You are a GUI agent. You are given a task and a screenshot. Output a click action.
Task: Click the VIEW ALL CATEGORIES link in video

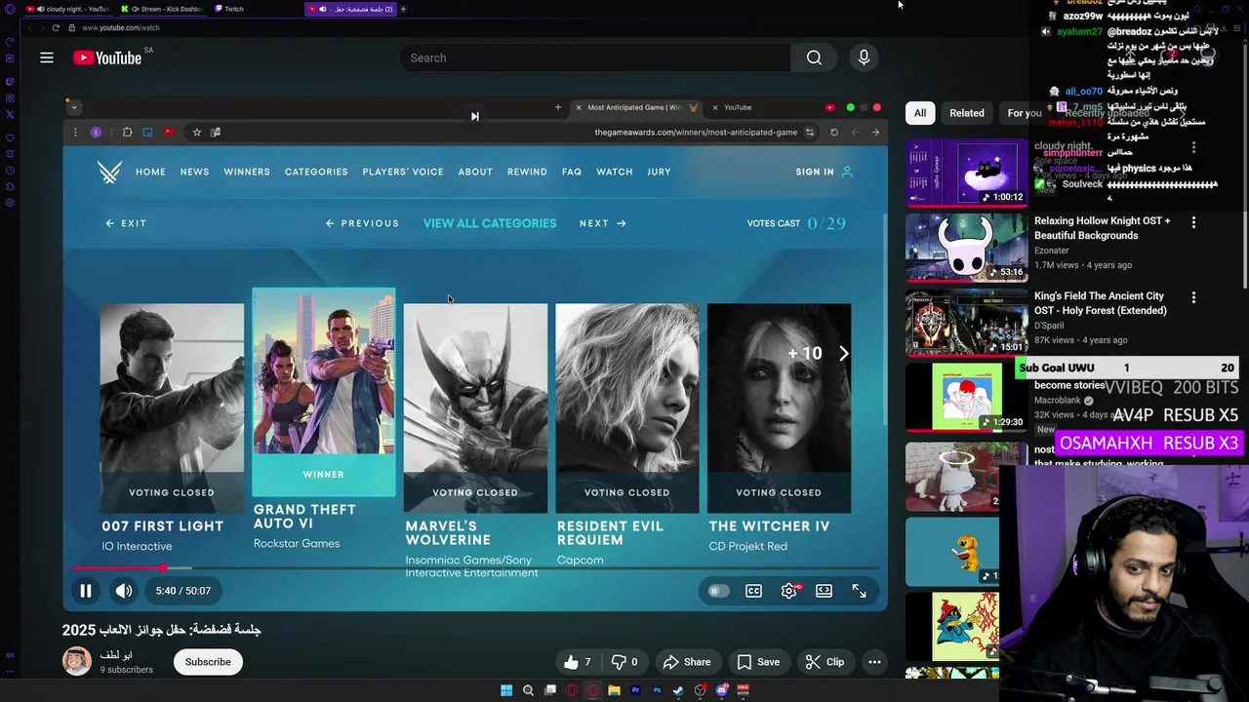pos(490,223)
